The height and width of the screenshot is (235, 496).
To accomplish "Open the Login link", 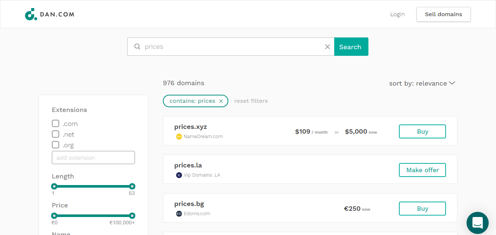I will (397, 14).
